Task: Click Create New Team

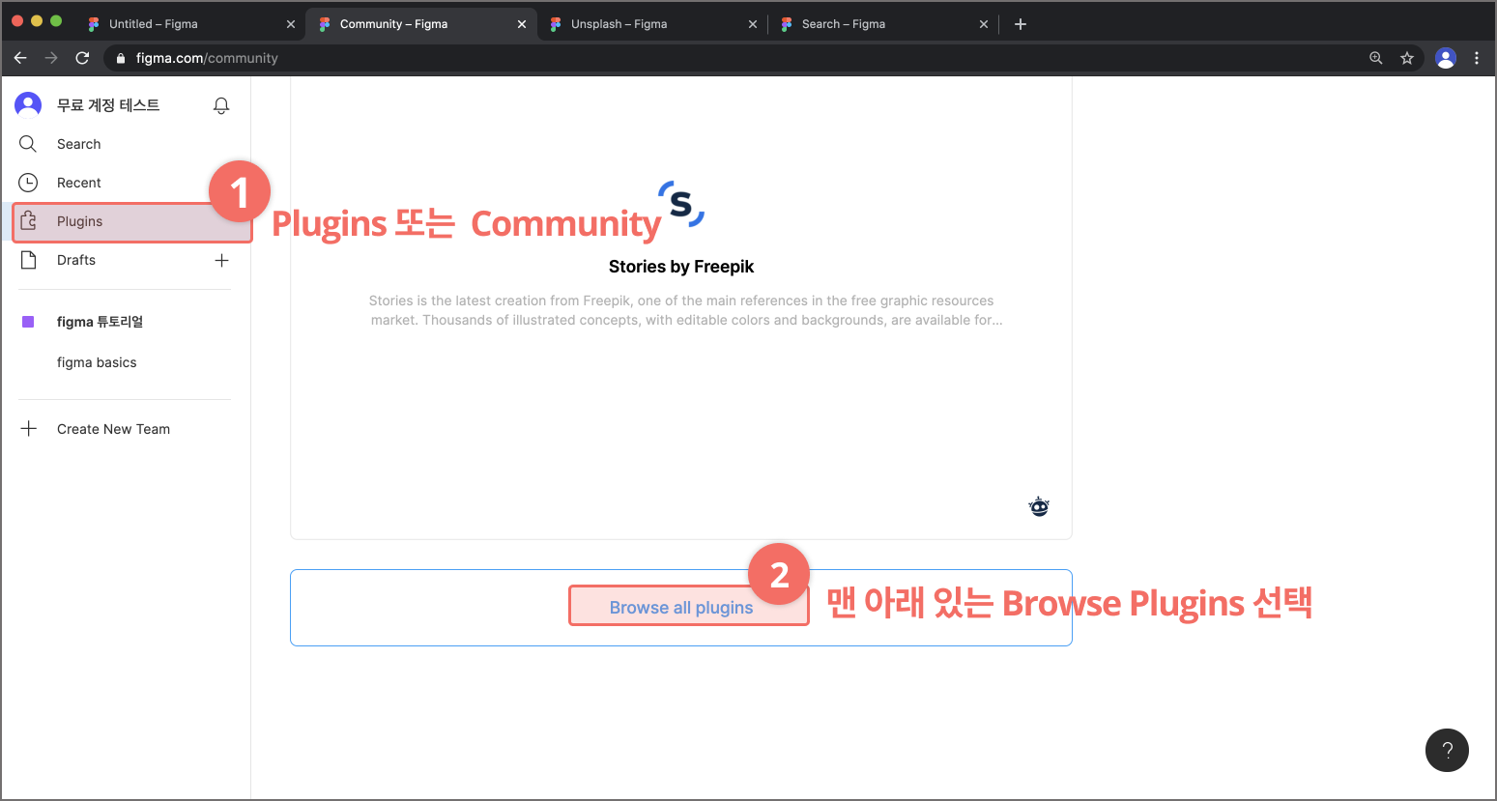Action: point(113,429)
